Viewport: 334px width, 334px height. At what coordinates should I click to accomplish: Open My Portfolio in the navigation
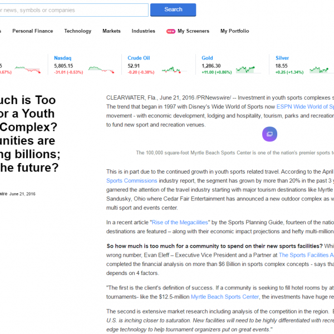pos(234,31)
